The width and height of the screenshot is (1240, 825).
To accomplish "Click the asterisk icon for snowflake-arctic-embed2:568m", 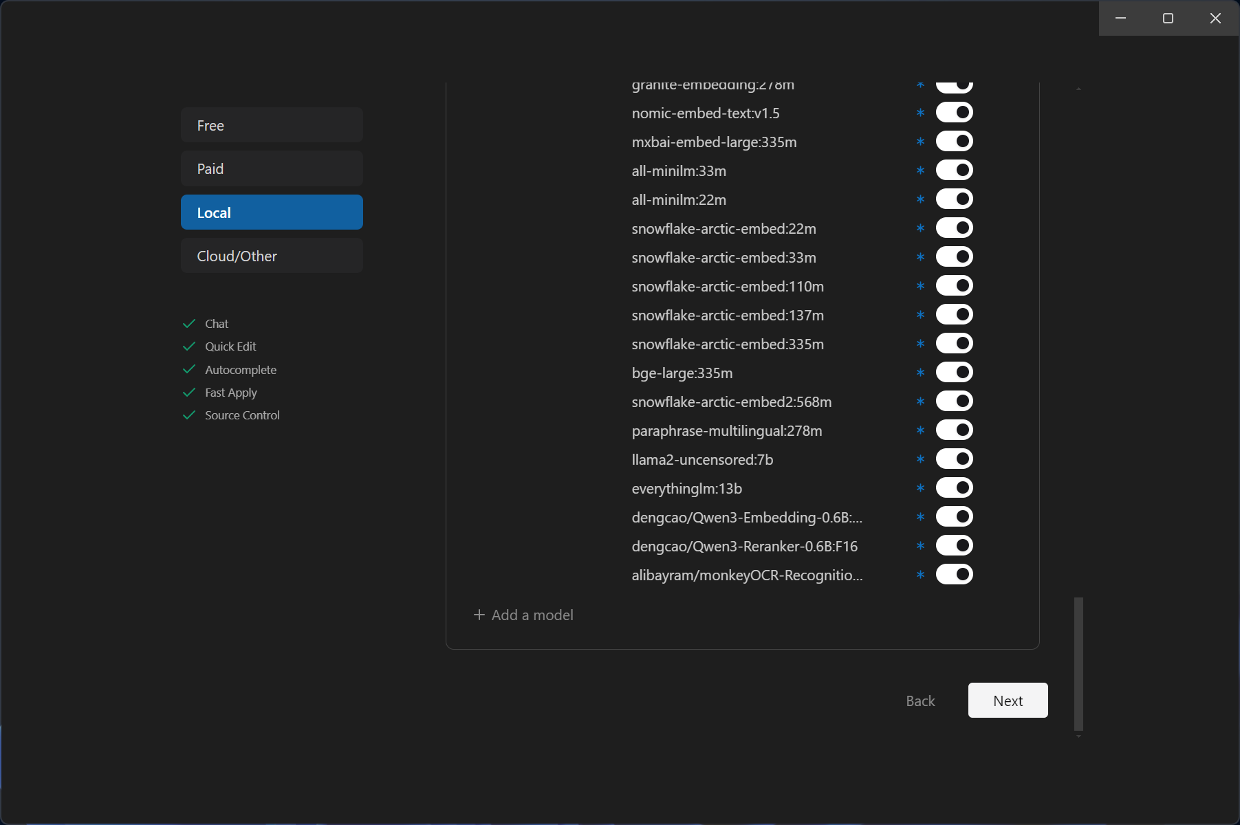I will 920,401.
